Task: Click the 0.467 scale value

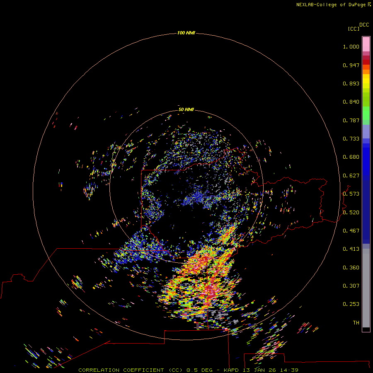Action: tap(351, 231)
